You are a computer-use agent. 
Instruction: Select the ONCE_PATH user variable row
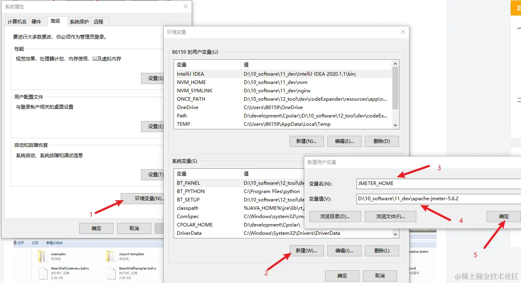(283, 99)
